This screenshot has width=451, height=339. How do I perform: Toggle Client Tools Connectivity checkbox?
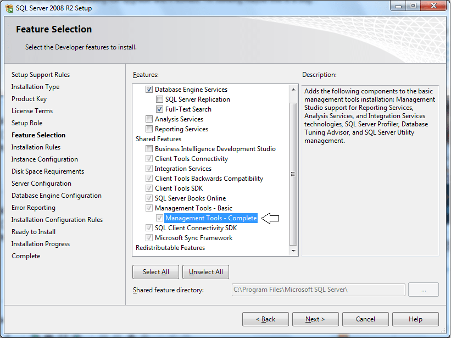(149, 159)
